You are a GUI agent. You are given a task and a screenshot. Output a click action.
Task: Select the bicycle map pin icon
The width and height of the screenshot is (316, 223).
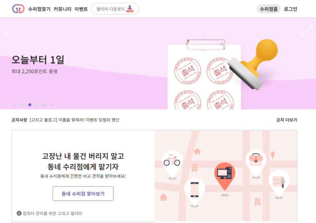[x=172, y=165]
